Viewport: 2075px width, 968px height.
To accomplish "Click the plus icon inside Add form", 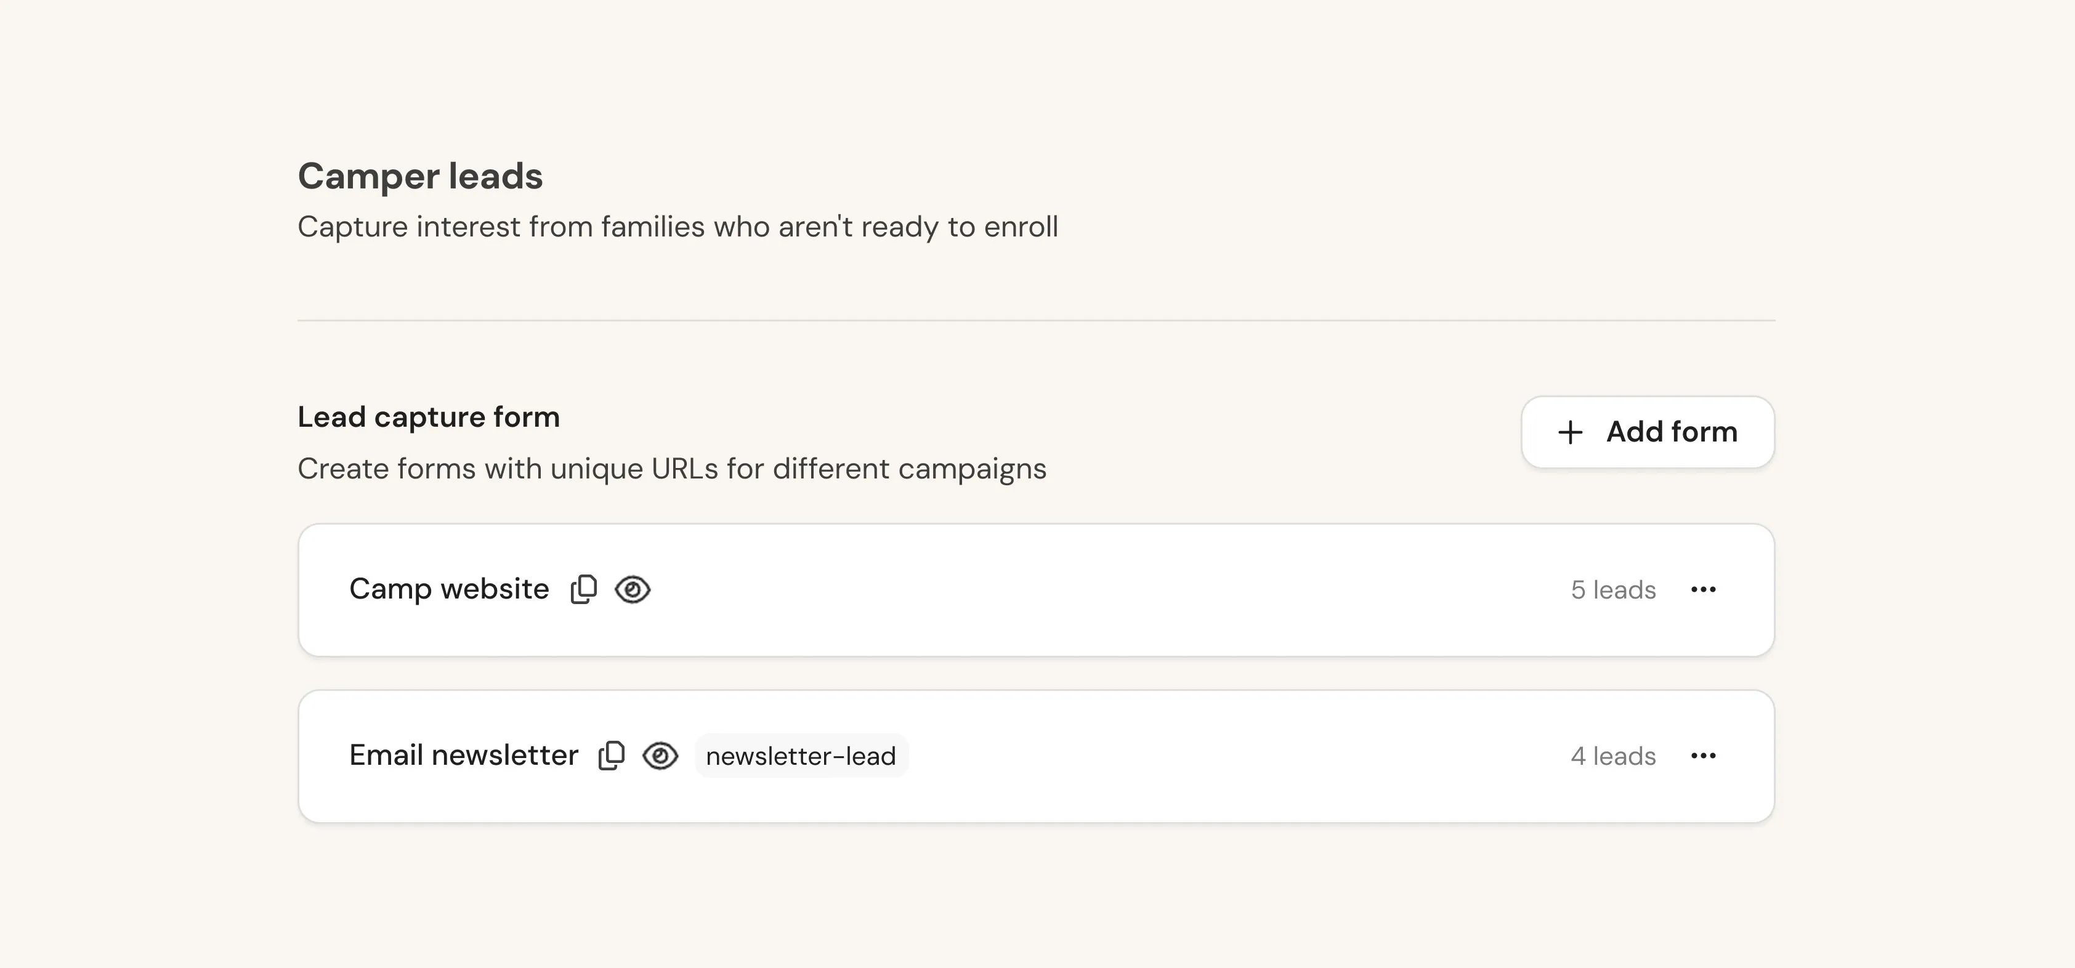I will pyautogui.click(x=1570, y=432).
